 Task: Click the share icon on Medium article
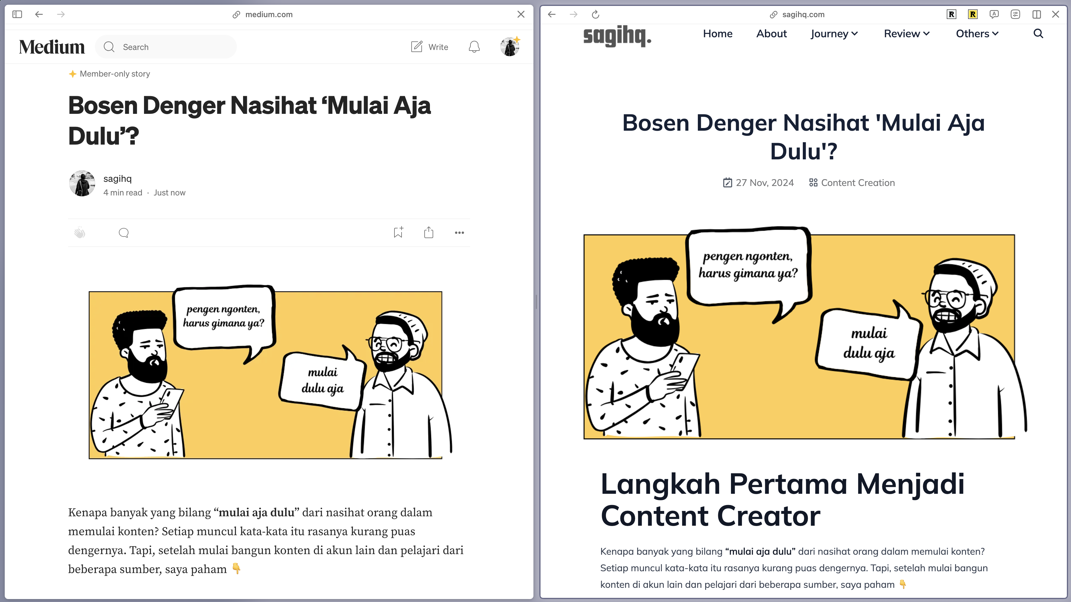click(x=429, y=233)
